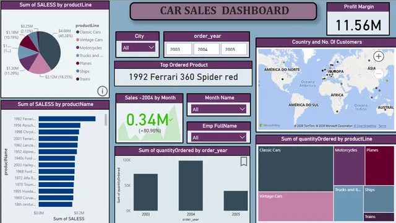This screenshot has height=223, width=396.
Task: Select Ships treemap tile
Action: (x=379, y=199)
